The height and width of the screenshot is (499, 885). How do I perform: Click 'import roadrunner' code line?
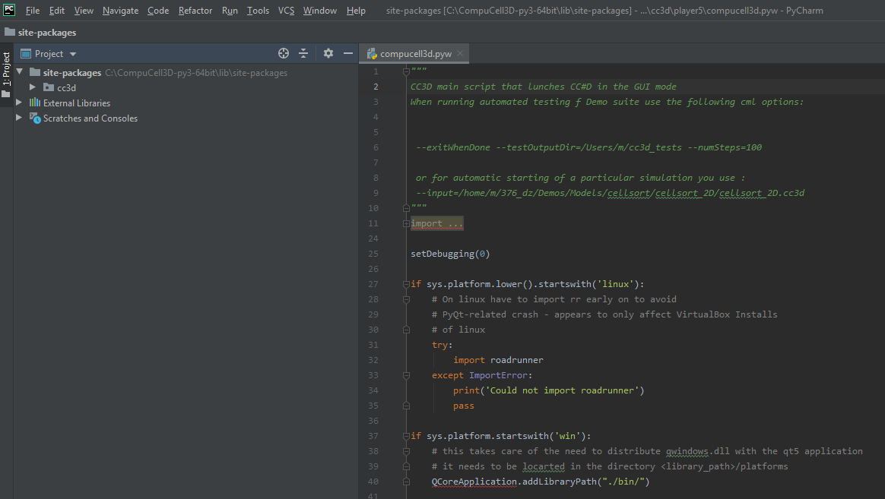point(498,360)
